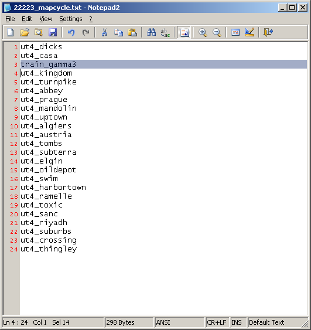
Task: Click the Ln 4 : 24 status field
Action: click(x=53, y=322)
